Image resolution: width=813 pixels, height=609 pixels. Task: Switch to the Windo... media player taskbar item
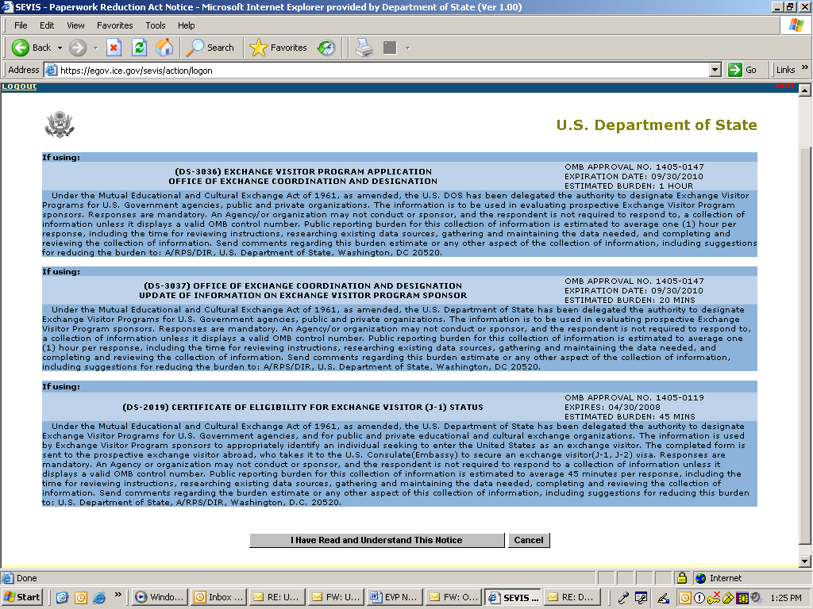(x=160, y=598)
